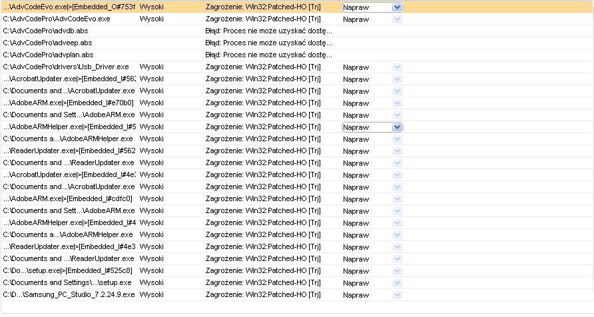This screenshot has height=317, width=594.
Task: Select the setup.exe Embedded_I#525c8 row
Action: coord(297,271)
